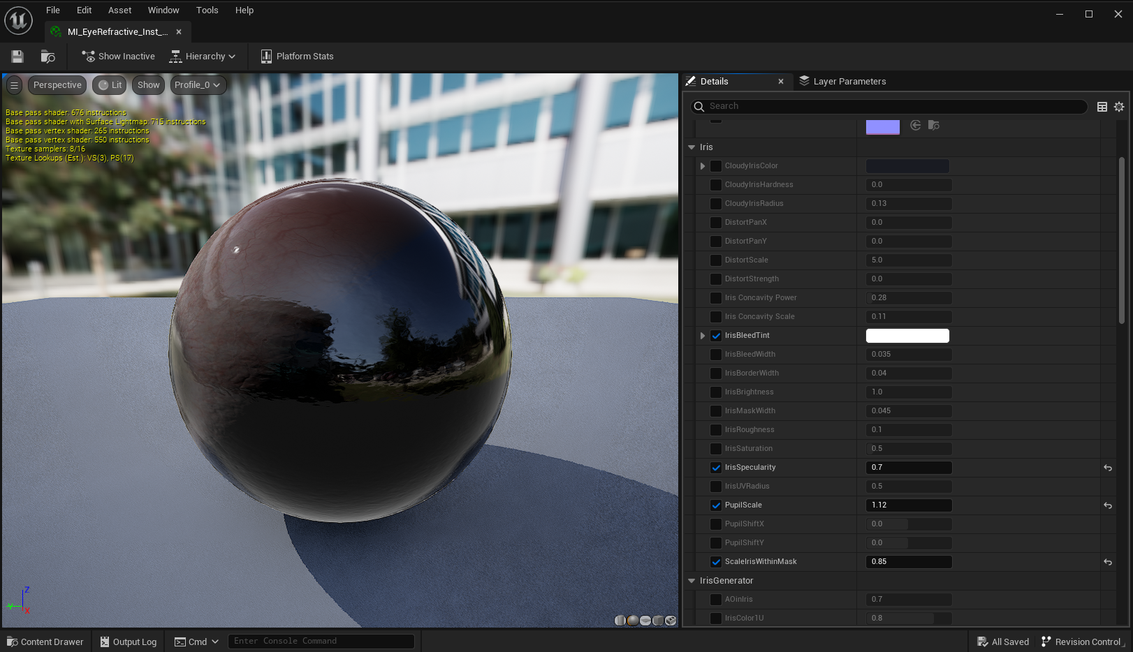Click PupilScale value field 1.12

coord(909,505)
